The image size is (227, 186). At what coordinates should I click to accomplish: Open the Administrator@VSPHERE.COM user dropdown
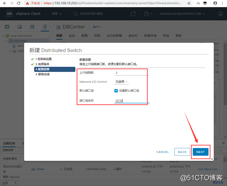pyautogui.click(x=182, y=14)
